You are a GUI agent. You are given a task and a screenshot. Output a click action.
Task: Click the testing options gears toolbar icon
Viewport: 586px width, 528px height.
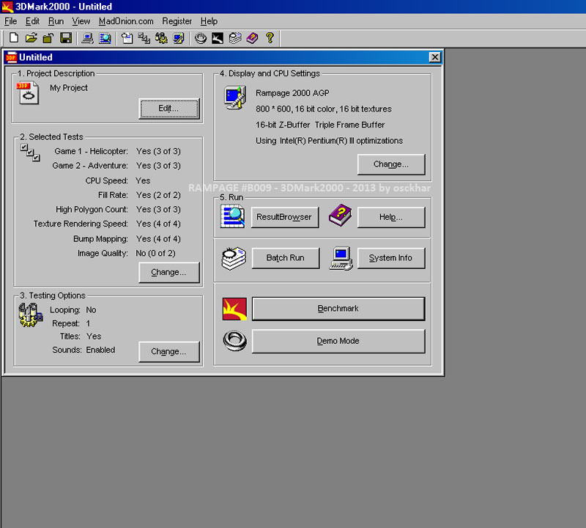coord(161,38)
